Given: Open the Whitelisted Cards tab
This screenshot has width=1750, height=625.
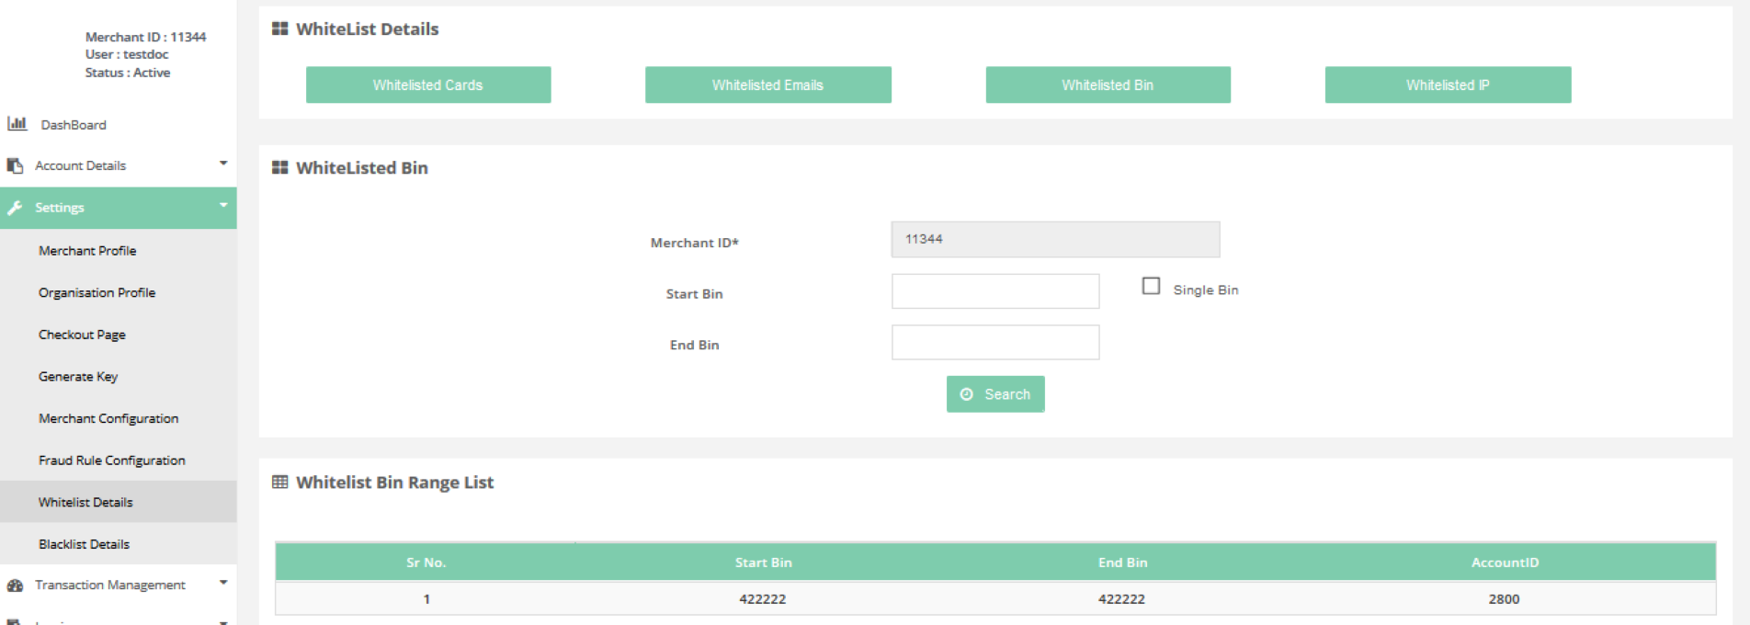Looking at the screenshot, I should [x=428, y=85].
